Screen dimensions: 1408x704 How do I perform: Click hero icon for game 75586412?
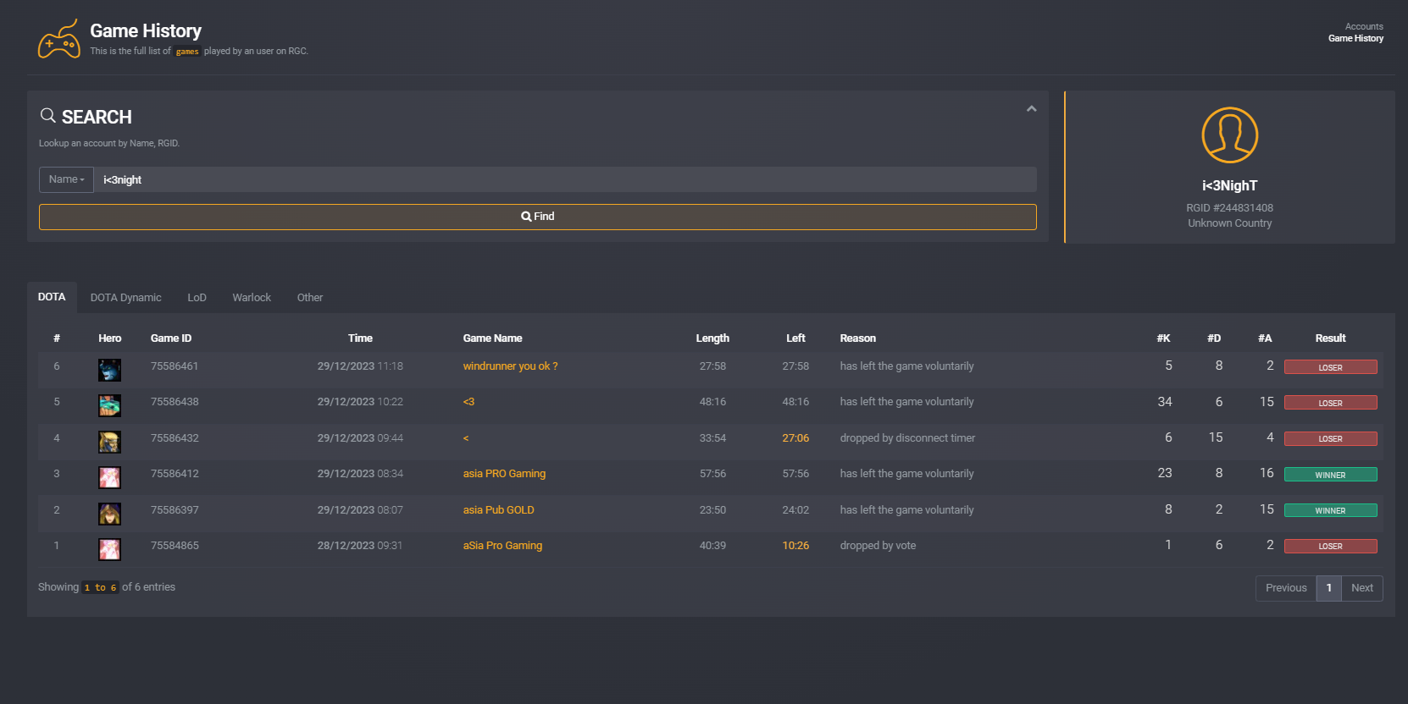coord(109,477)
